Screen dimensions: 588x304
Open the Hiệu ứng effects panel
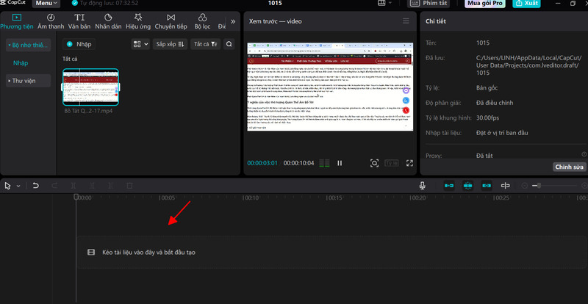[x=137, y=21]
